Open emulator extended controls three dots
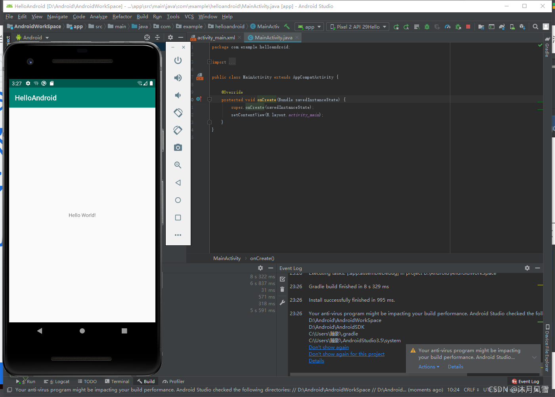 pyautogui.click(x=178, y=235)
